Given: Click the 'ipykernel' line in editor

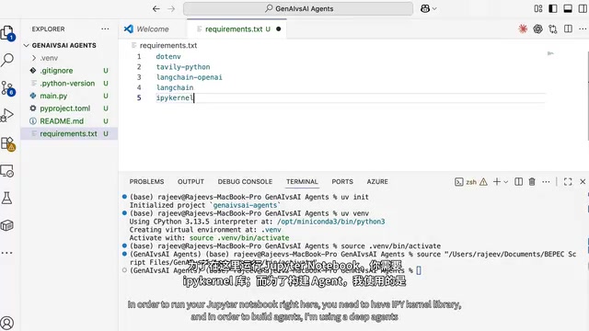Looking at the screenshot, I should click(x=175, y=98).
